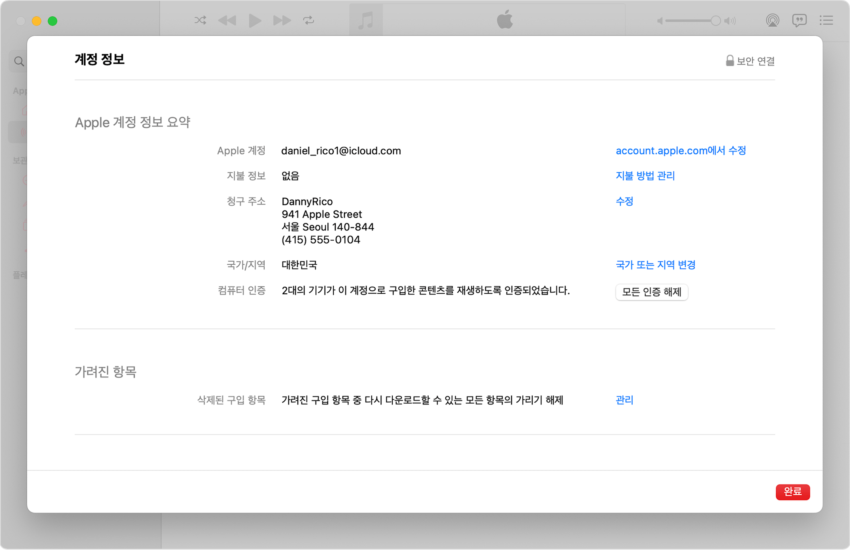Click the Apple 계정 정보 요약 heading
This screenshot has height=550, width=850.
pos(133,122)
